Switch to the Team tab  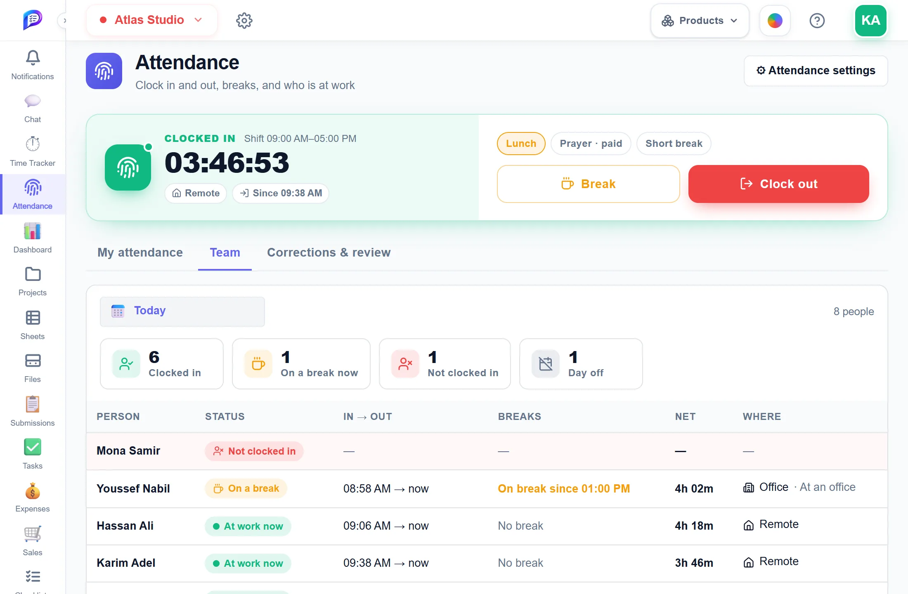pyautogui.click(x=225, y=252)
